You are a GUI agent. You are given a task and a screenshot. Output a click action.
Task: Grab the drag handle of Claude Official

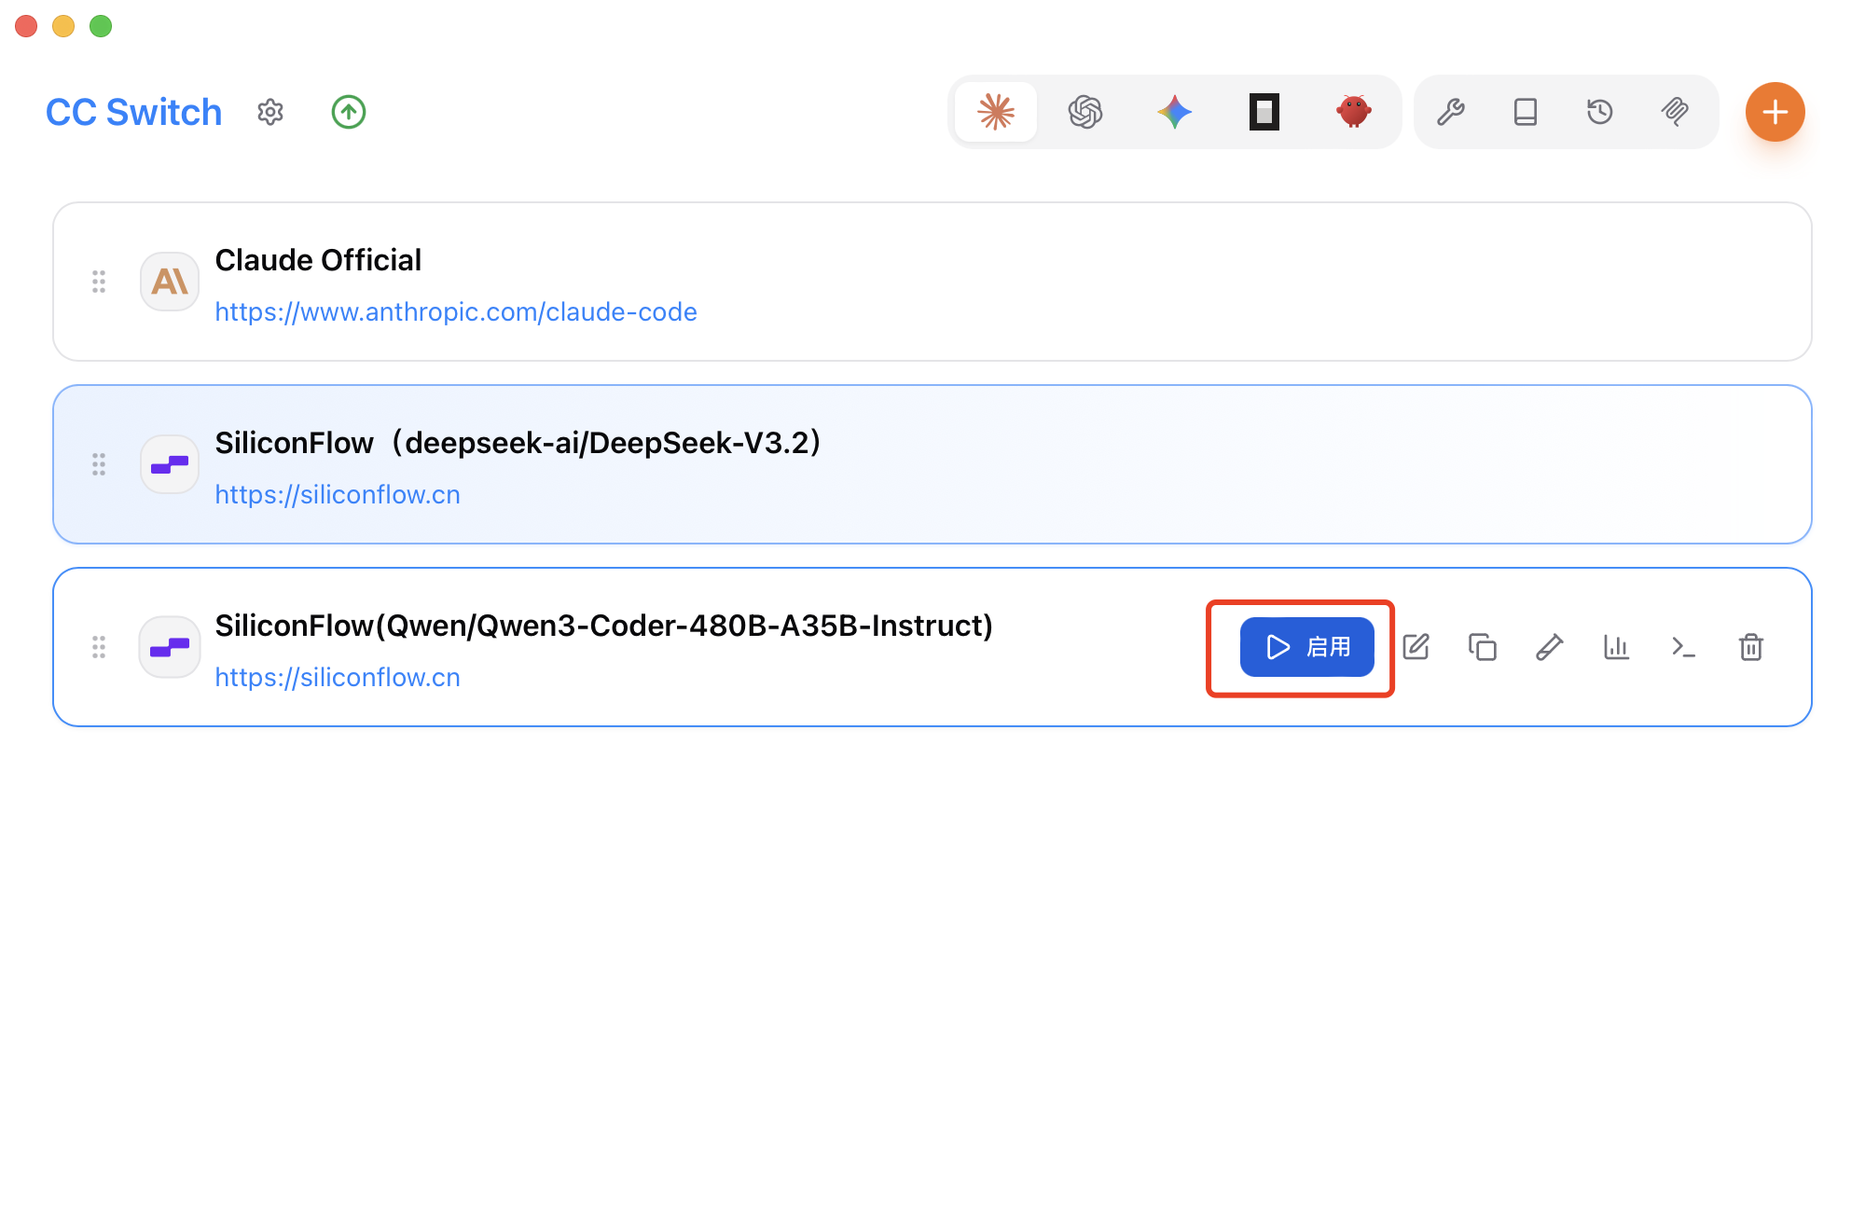[x=99, y=282]
